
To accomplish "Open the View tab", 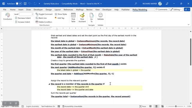I will click(x=97, y=10).
